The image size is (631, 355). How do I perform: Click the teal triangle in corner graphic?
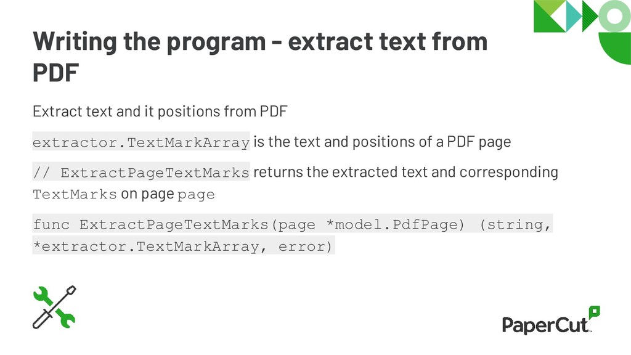[x=573, y=16]
